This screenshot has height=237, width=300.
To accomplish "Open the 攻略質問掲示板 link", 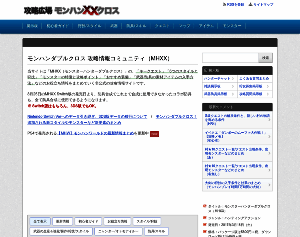I will click(251, 94).
